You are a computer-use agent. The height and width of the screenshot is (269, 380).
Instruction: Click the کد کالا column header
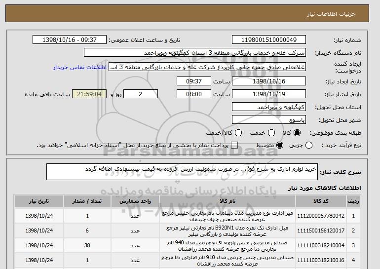pyautogui.click(x=321, y=201)
